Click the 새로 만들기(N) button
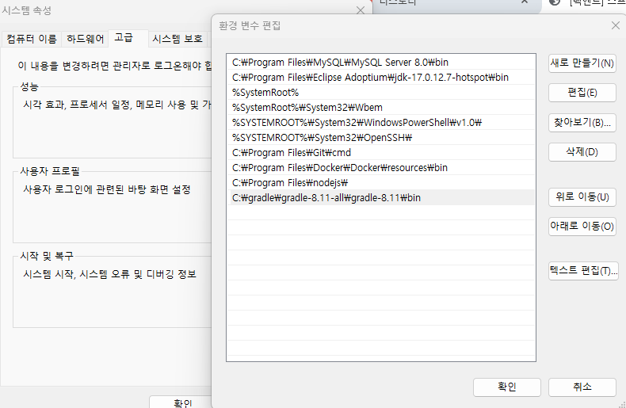 click(x=582, y=63)
